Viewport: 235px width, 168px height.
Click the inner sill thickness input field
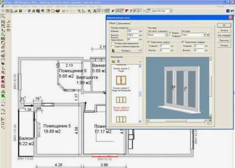click(165, 46)
